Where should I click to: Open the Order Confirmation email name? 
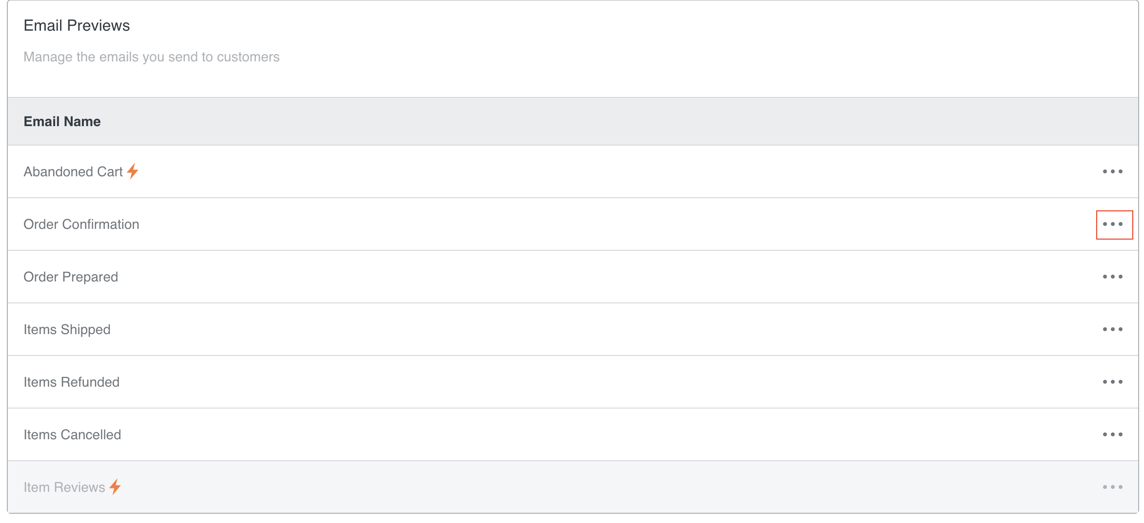(x=81, y=224)
